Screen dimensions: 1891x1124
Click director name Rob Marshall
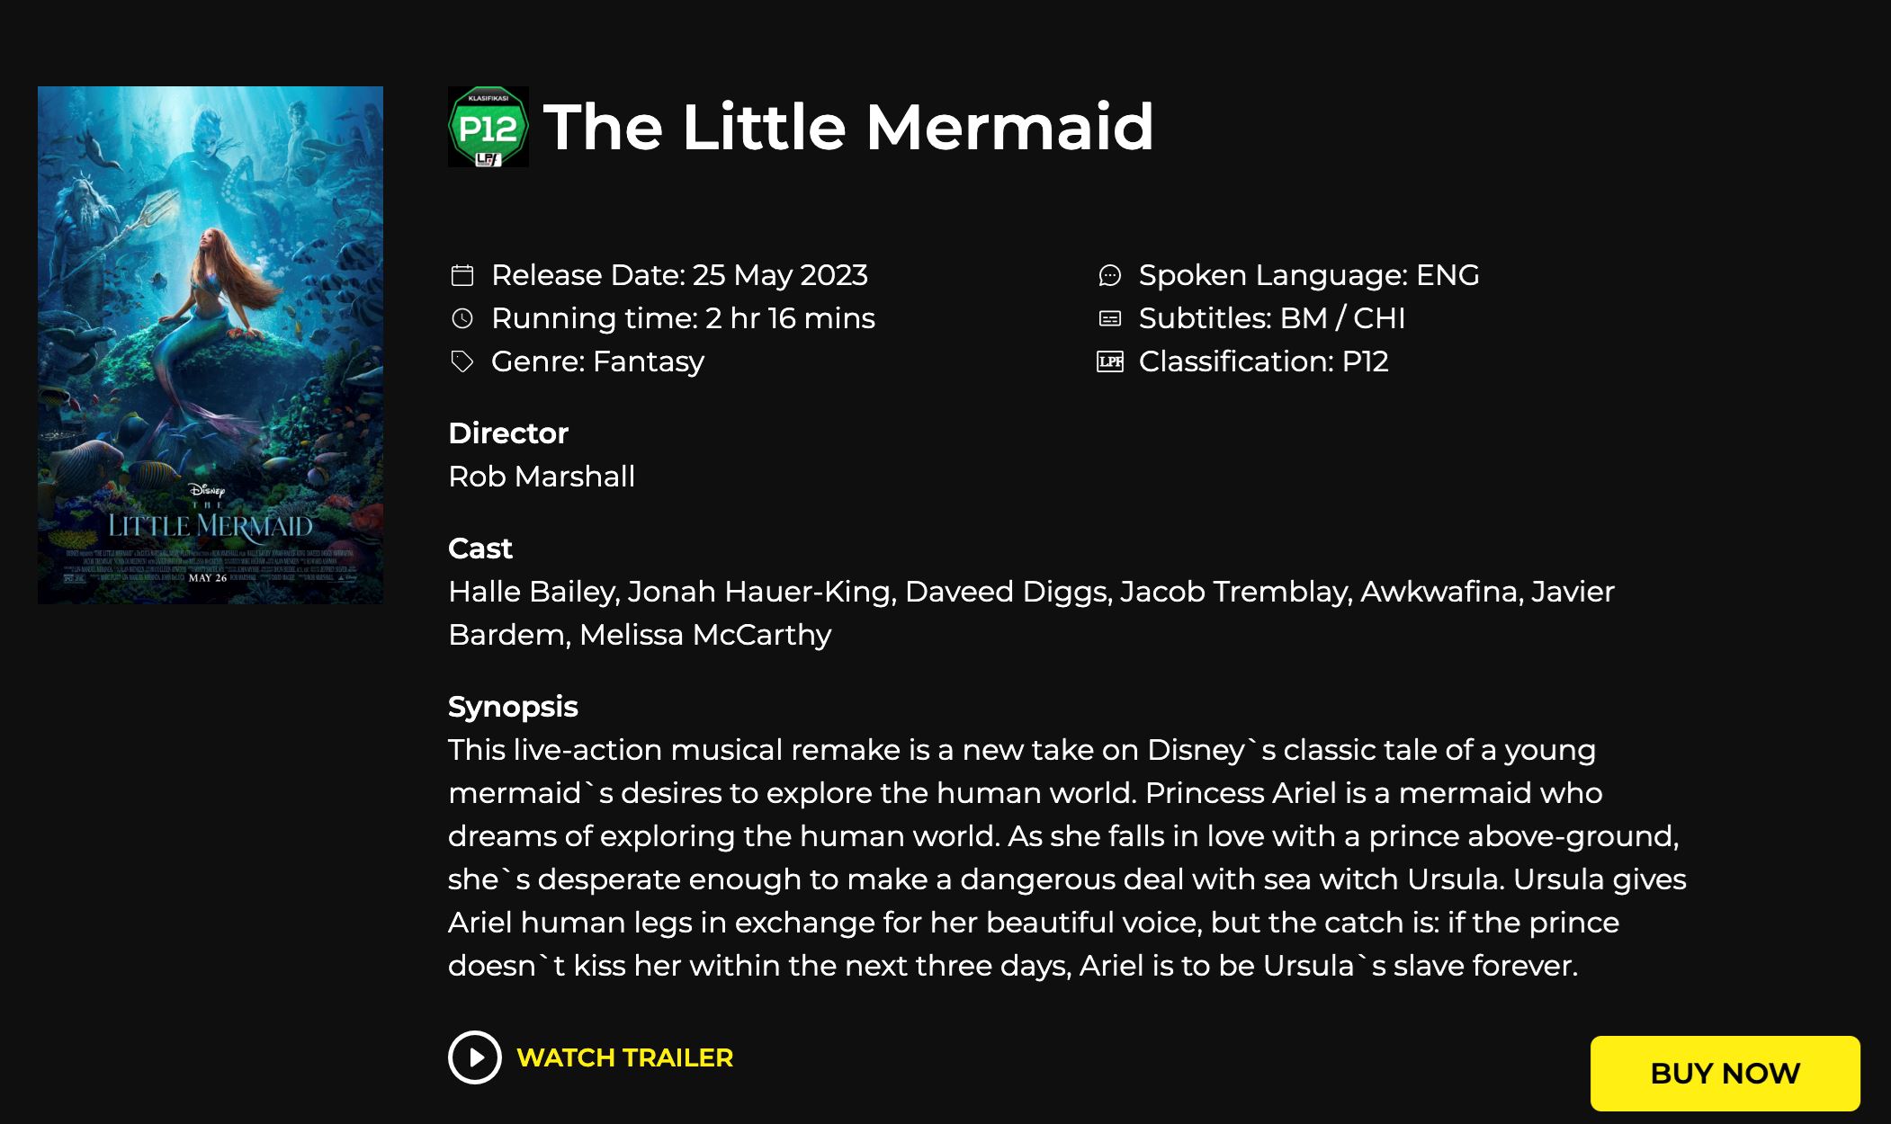pos(542,477)
